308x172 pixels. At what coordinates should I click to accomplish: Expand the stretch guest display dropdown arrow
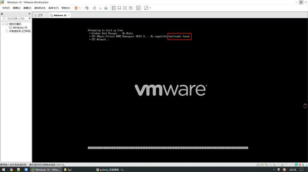click(x=150, y=8)
